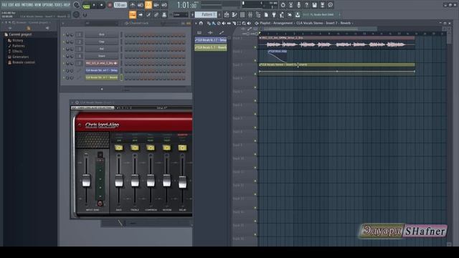Click the Reverb fader in CLA Vocals
This screenshot has width=459, height=258.
pyautogui.click(x=166, y=180)
